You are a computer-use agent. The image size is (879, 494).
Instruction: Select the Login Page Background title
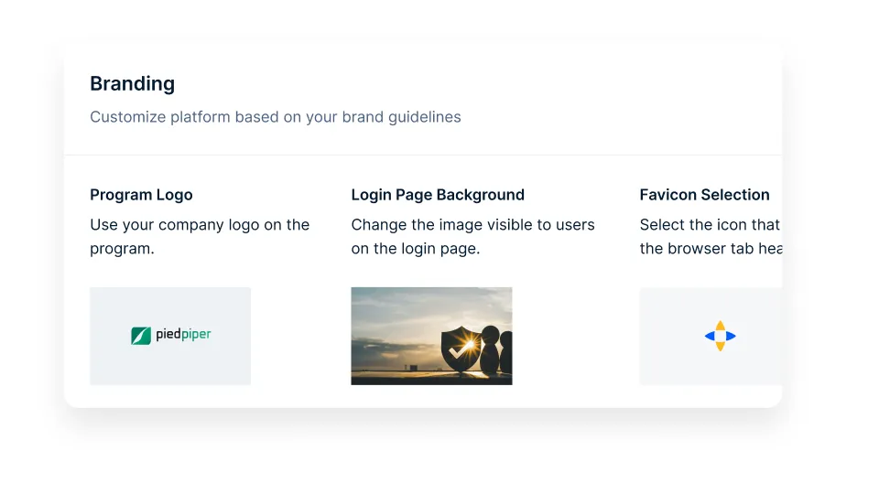[x=438, y=194]
